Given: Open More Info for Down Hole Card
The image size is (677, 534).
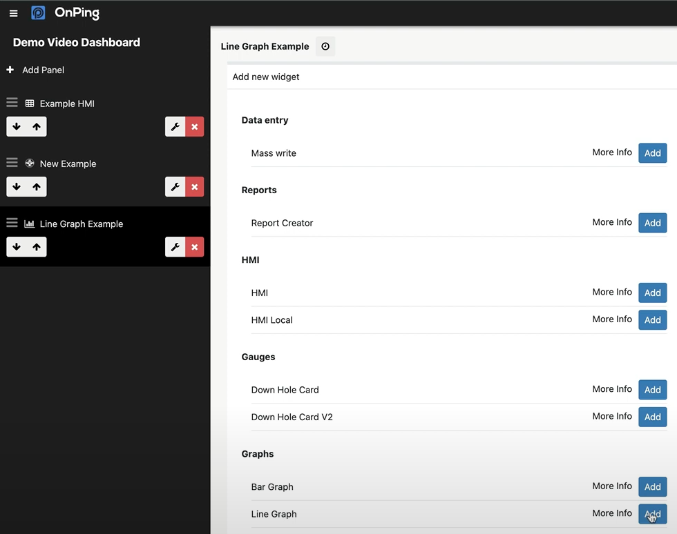Looking at the screenshot, I should (x=612, y=389).
